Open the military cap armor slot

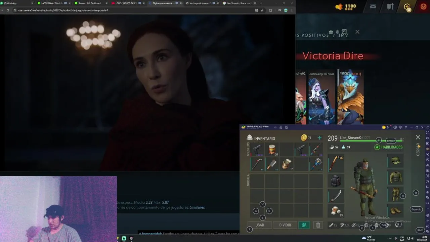tap(395, 161)
